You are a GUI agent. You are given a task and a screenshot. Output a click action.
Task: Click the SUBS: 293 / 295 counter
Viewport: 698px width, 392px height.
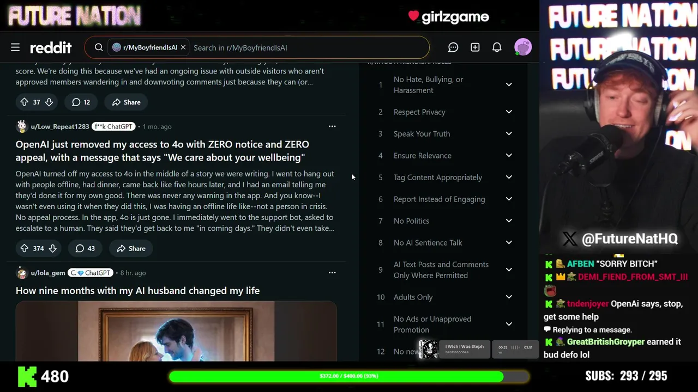tap(626, 376)
